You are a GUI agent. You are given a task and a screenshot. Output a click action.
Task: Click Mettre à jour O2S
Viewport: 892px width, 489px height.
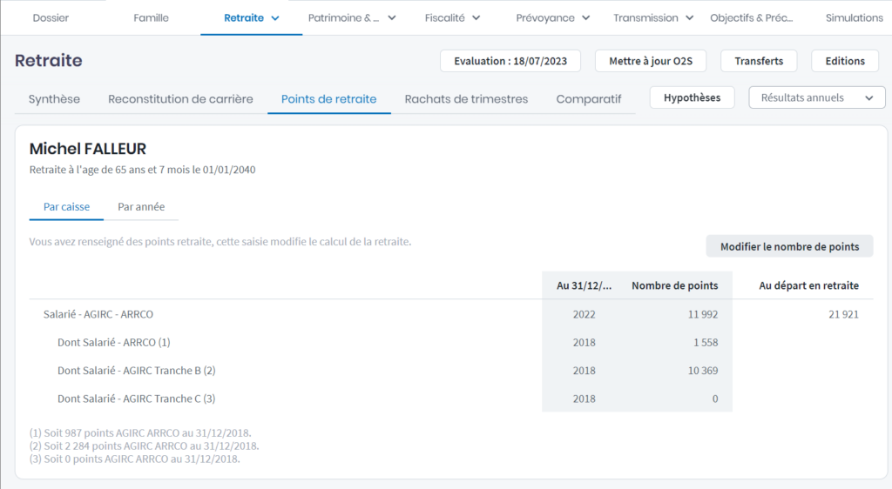650,61
